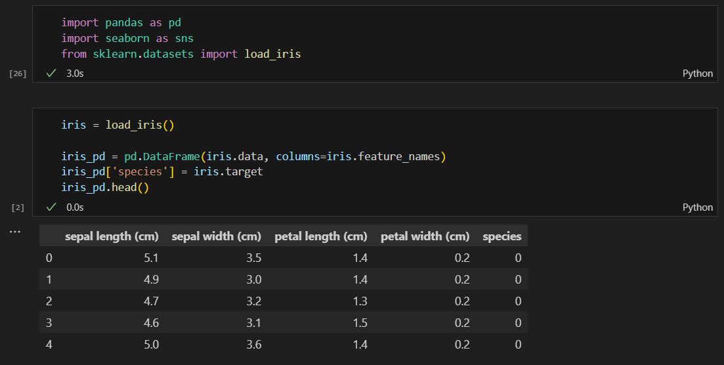Select the Python language label of first cell
724x365 pixels.
point(697,74)
